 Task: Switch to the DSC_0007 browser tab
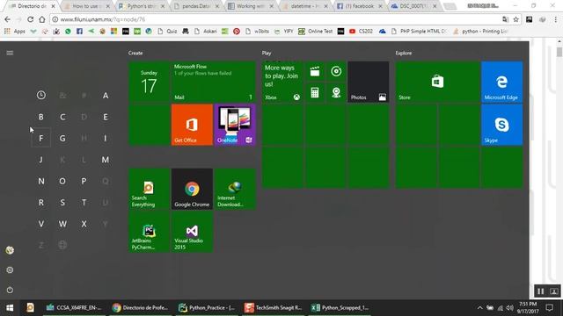[x=414, y=6]
